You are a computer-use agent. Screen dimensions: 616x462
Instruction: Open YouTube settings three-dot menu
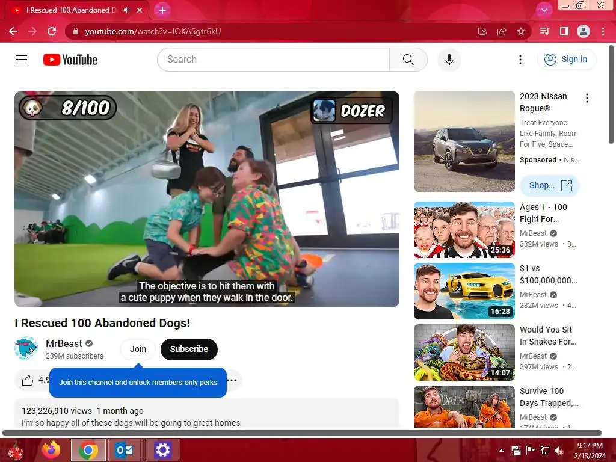pos(520,60)
